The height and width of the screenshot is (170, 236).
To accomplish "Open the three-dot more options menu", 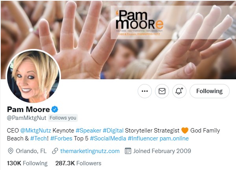I will point(145,91).
